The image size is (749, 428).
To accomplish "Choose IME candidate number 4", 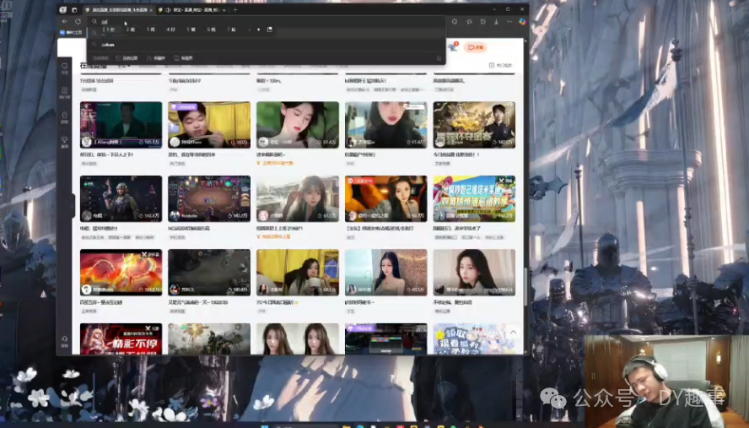I will 170,30.
